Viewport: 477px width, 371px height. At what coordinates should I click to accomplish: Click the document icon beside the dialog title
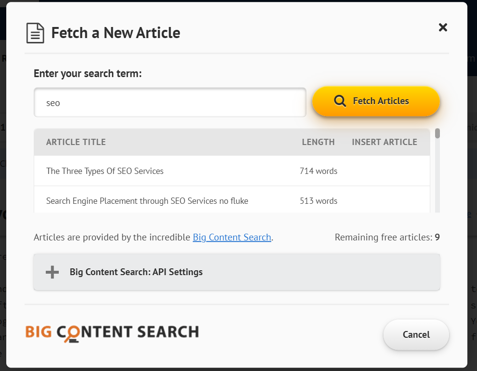[x=35, y=33]
